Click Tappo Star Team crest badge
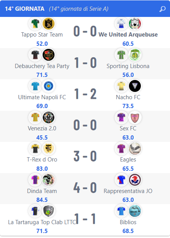 48,23
